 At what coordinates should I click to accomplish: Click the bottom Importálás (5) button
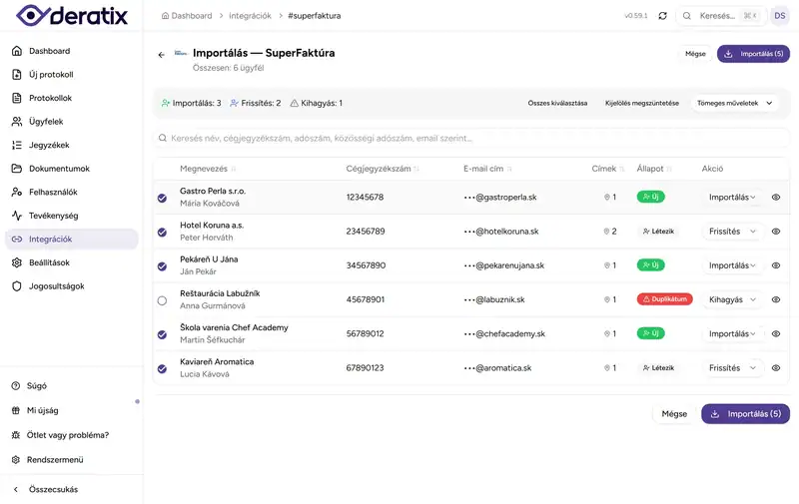tap(745, 414)
